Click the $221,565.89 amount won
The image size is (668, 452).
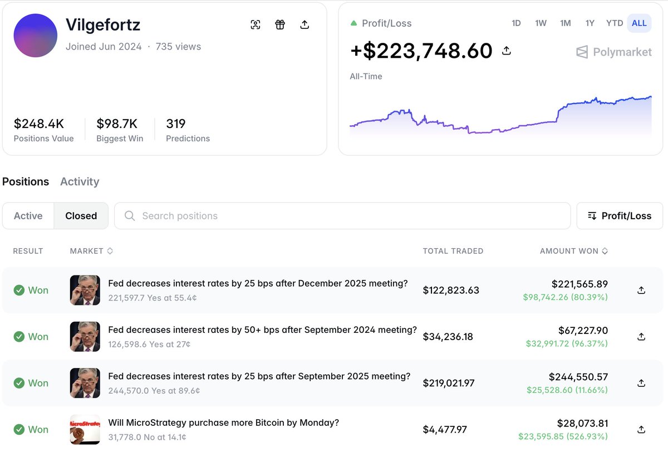coord(579,284)
